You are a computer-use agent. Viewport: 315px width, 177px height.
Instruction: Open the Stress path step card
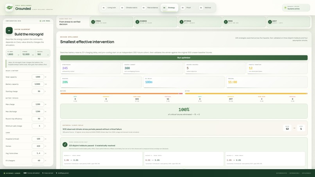click(111, 22)
